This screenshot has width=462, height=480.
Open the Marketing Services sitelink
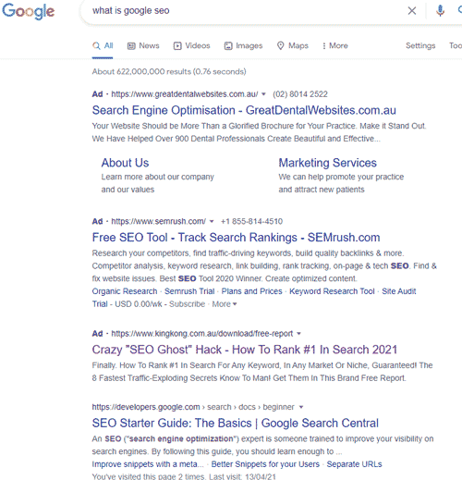pyautogui.click(x=327, y=163)
